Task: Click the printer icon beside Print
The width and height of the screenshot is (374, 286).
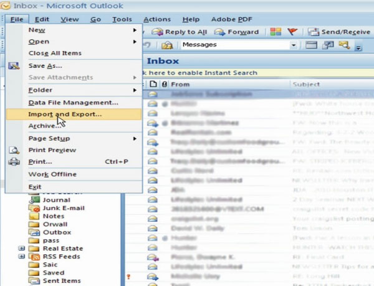Action: click(14, 162)
